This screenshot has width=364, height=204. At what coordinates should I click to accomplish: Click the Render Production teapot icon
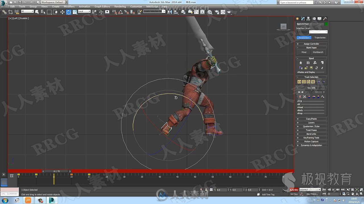[x=229, y=12]
